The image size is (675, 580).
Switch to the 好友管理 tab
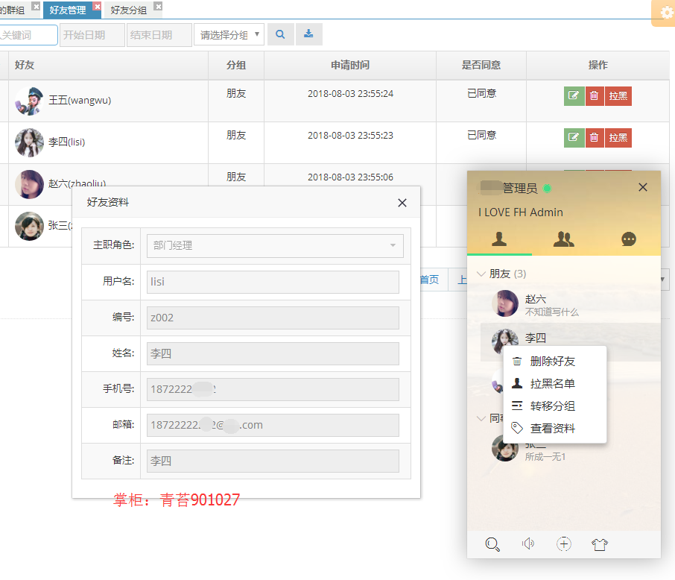[68, 10]
